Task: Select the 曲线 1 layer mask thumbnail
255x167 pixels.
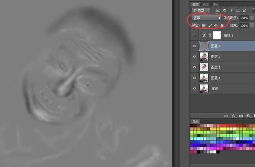Action: 217,35
